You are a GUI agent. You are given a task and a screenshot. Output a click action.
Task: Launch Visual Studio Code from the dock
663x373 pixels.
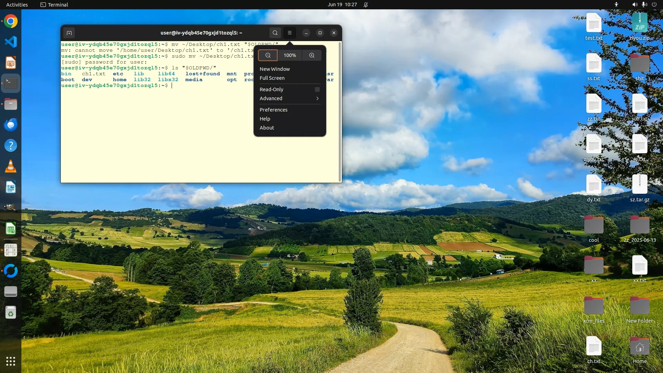11,42
